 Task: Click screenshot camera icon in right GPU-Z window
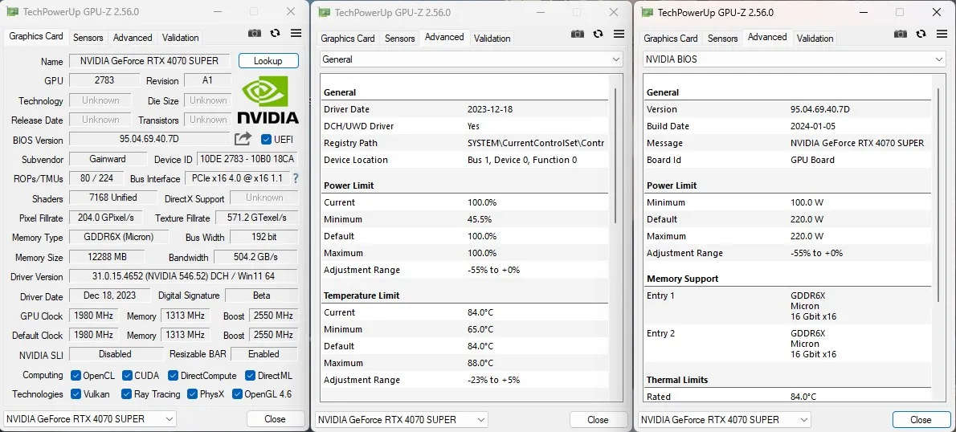(x=901, y=34)
